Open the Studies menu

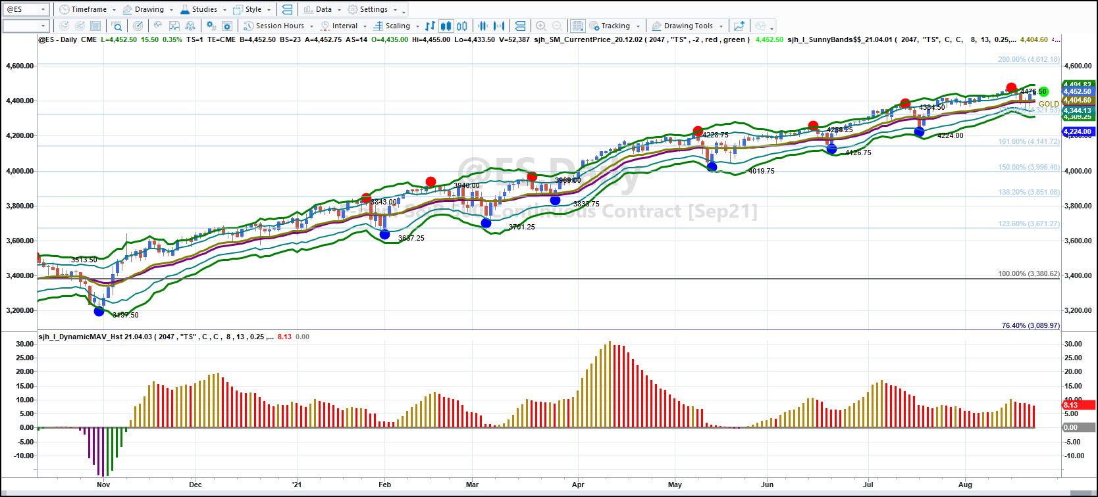[203, 9]
